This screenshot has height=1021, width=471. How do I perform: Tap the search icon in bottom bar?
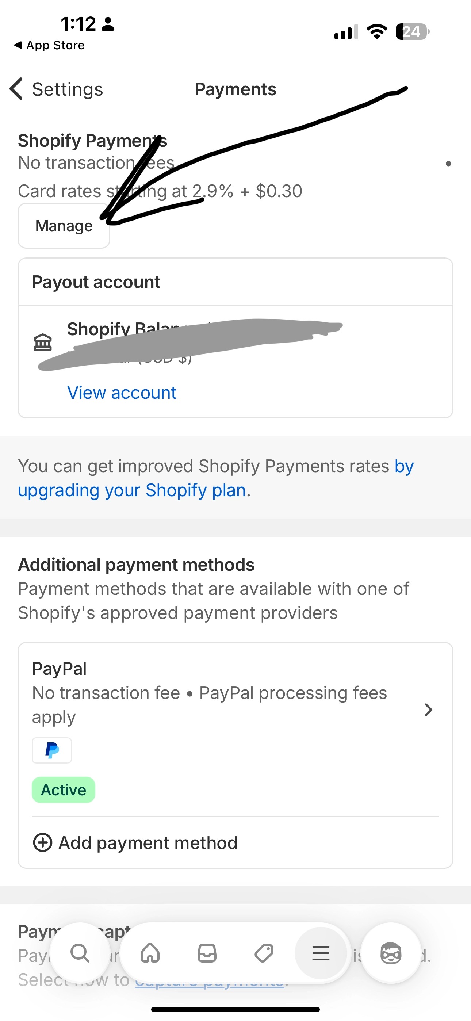(80, 953)
